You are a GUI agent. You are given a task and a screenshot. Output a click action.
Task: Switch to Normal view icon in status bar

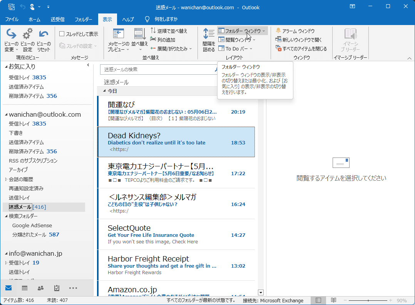click(x=318, y=300)
